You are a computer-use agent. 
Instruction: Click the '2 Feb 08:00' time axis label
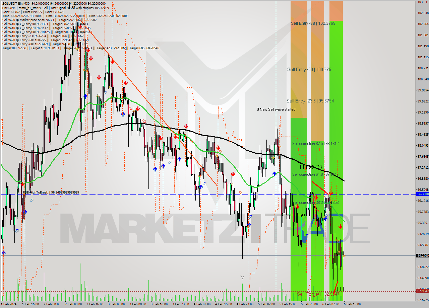73,304
